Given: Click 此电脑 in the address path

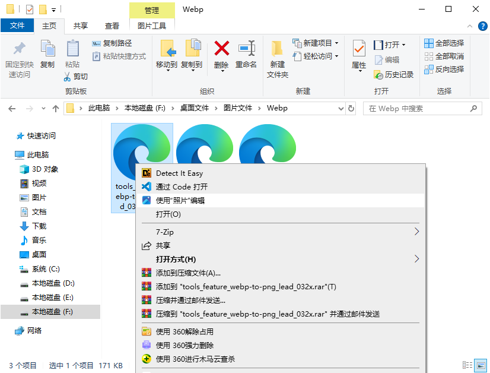Looking at the screenshot, I should click(x=99, y=108).
